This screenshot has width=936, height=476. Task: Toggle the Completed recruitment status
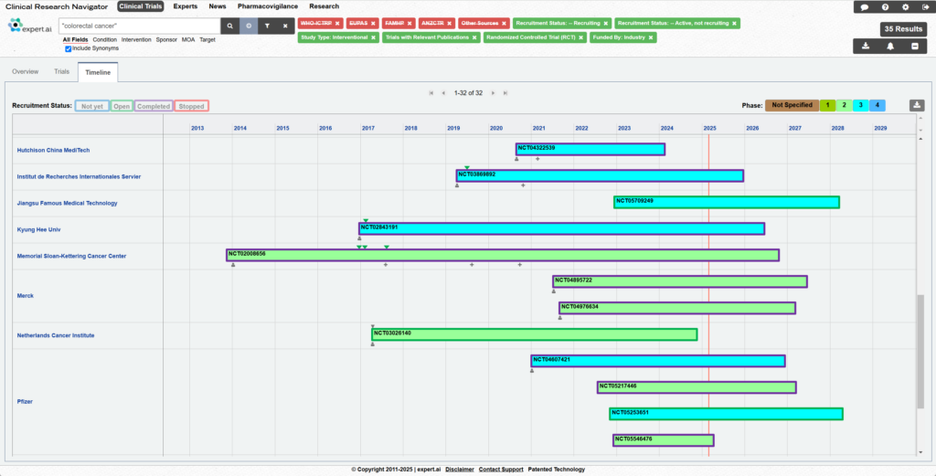(x=154, y=106)
